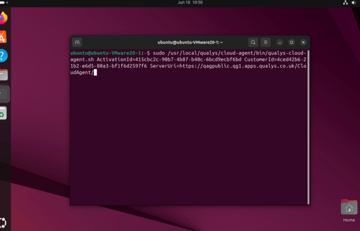Open the Help icon in the dock

point(3,55)
